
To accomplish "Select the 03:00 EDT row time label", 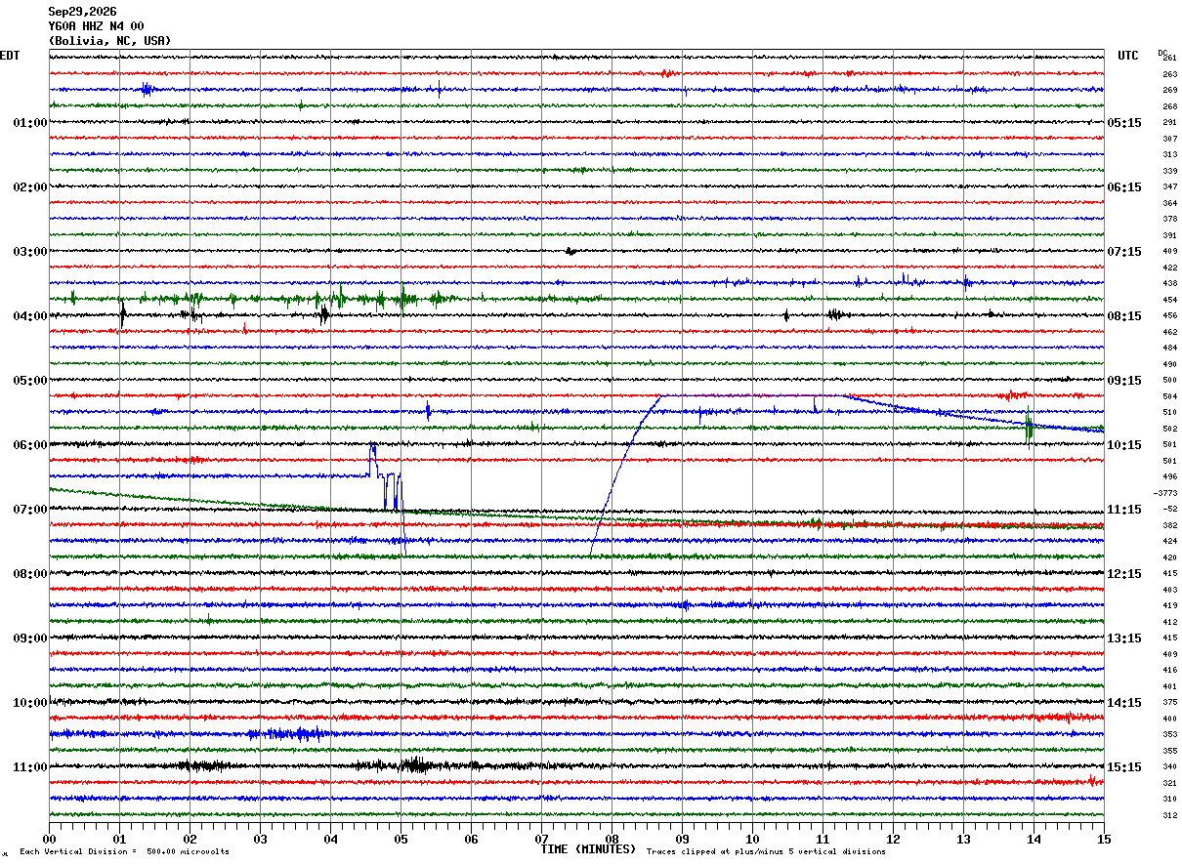I will tap(30, 252).
